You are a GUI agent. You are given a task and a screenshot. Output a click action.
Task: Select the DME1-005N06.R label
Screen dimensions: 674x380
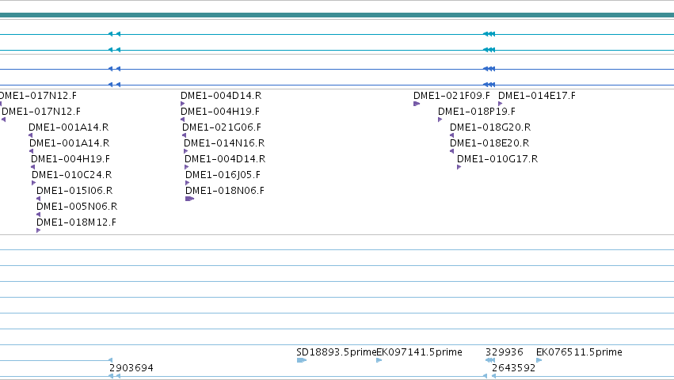click(x=77, y=207)
